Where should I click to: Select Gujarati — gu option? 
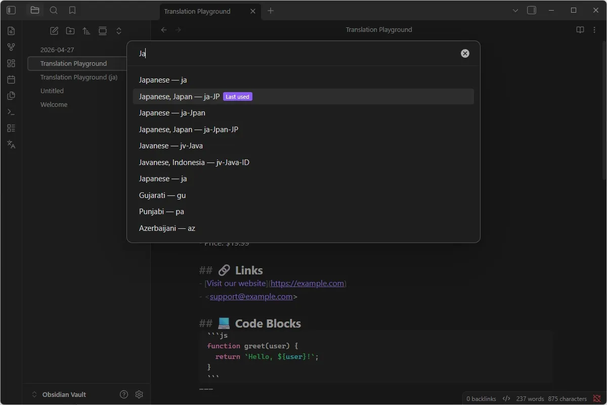(x=303, y=195)
